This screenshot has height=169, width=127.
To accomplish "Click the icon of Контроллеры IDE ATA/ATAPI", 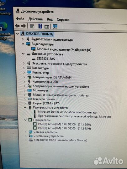I will [x=29, y=77].
